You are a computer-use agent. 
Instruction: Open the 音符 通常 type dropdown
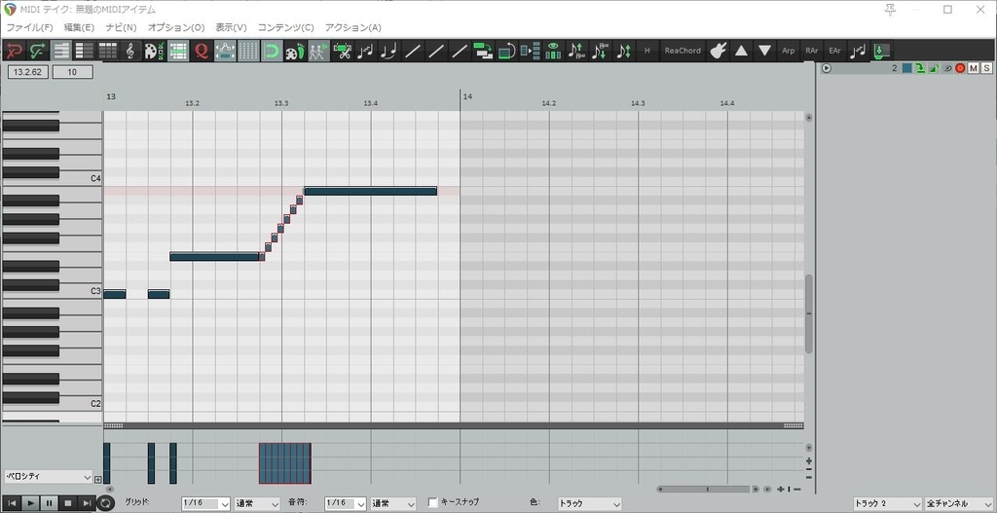[x=393, y=503]
